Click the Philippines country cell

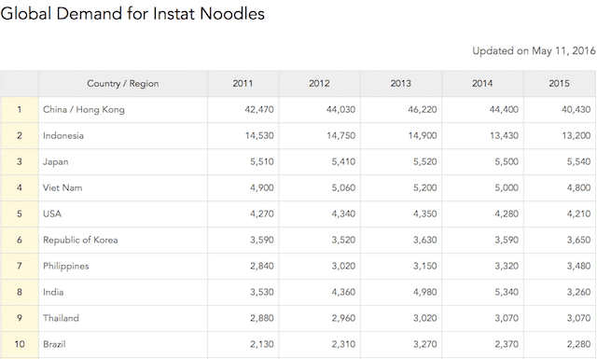click(x=122, y=266)
